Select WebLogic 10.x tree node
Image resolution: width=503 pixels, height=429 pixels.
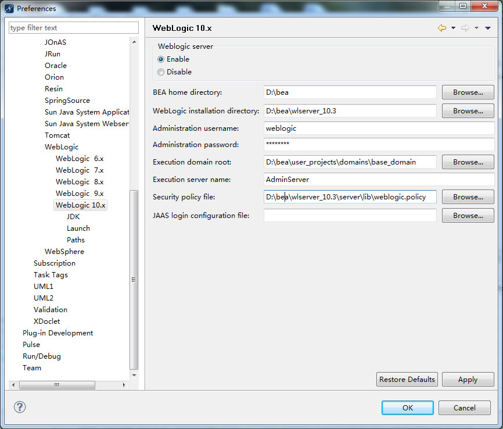pos(81,205)
